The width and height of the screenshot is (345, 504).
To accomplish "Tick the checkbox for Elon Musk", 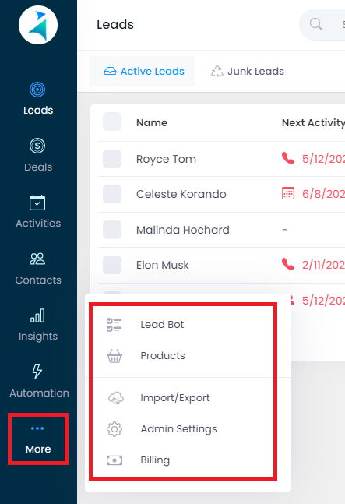I will pos(112,265).
